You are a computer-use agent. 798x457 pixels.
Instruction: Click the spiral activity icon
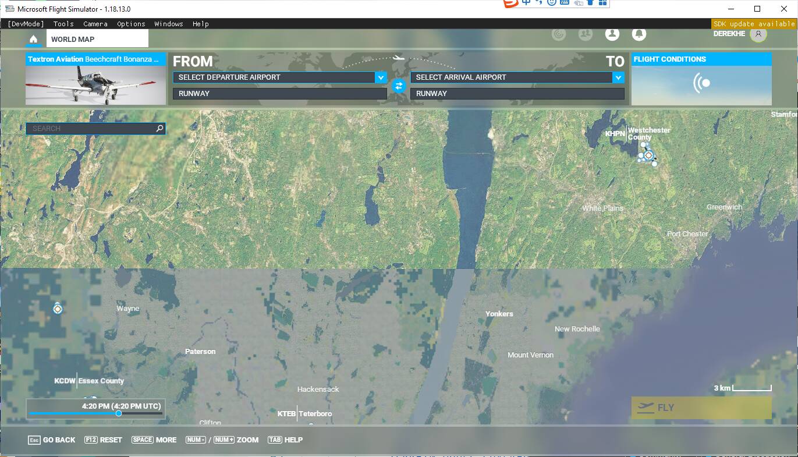coord(558,34)
